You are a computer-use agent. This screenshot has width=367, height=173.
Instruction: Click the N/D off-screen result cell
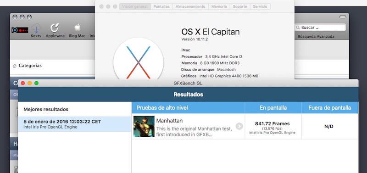pyautogui.click(x=329, y=127)
